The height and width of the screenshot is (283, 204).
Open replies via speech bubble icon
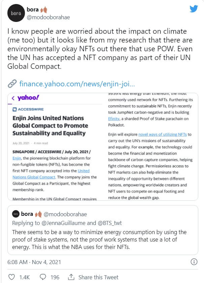coord(43,277)
